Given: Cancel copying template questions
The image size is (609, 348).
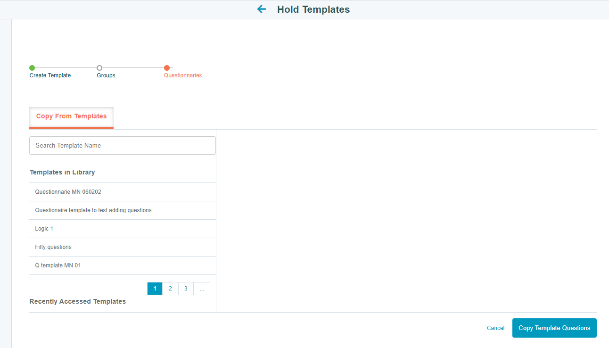Looking at the screenshot, I should 495,328.
